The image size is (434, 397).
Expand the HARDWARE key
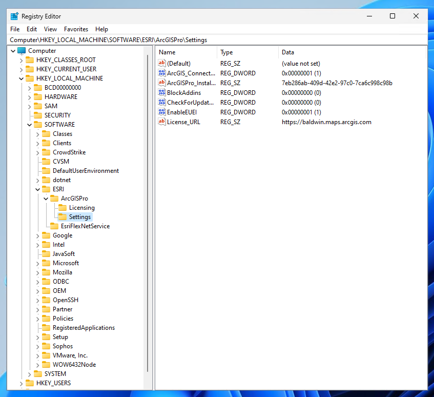coord(30,97)
